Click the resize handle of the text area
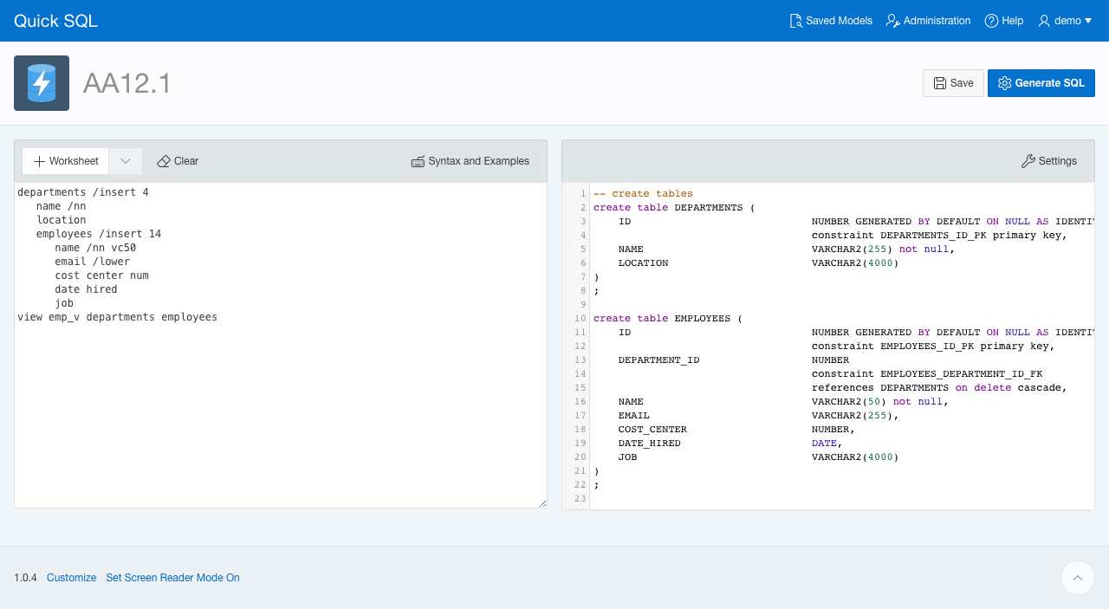 pos(542,503)
